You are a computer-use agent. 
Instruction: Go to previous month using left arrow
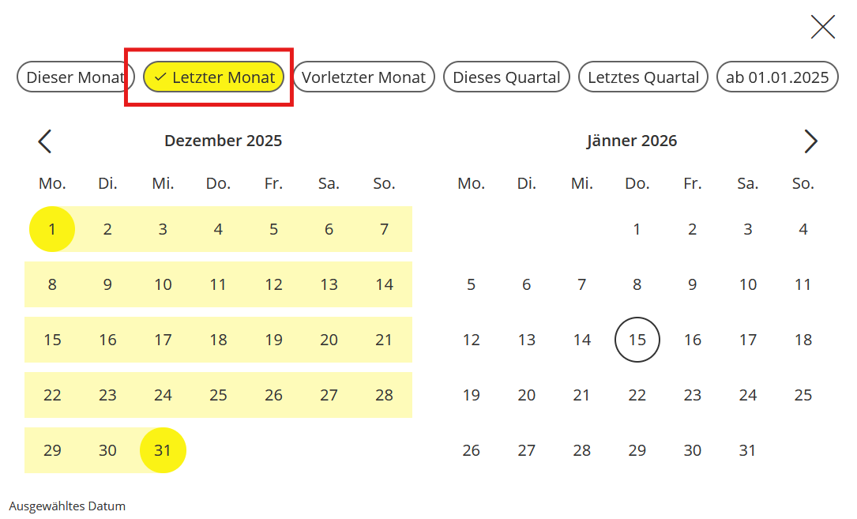(x=45, y=141)
